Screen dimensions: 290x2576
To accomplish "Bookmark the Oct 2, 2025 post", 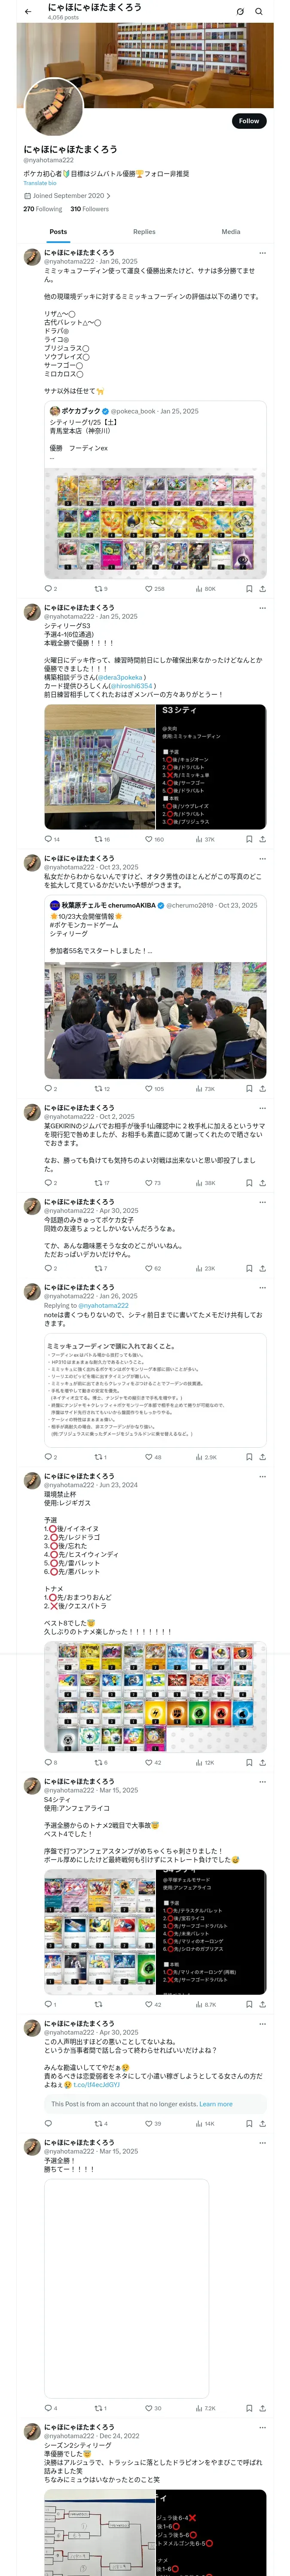I will [249, 1183].
